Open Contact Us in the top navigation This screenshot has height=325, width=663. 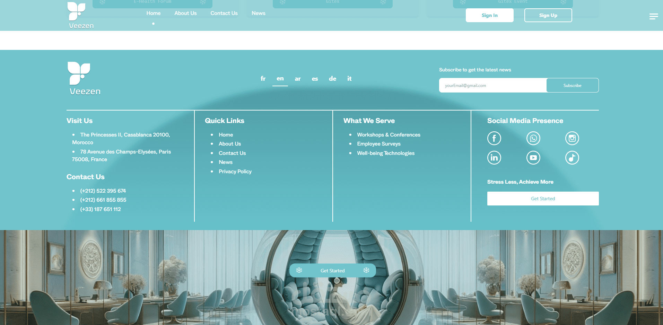(x=224, y=13)
